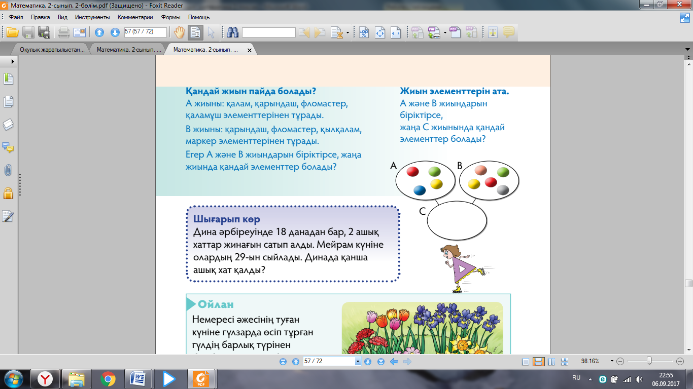Open the Layers panel in sidebar
The image size is (693, 389).
pyautogui.click(x=8, y=125)
